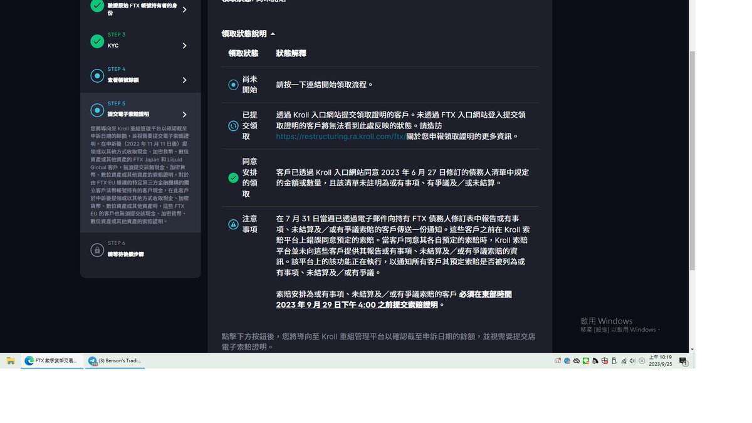Click the 領取狀態 column header

[x=243, y=54]
